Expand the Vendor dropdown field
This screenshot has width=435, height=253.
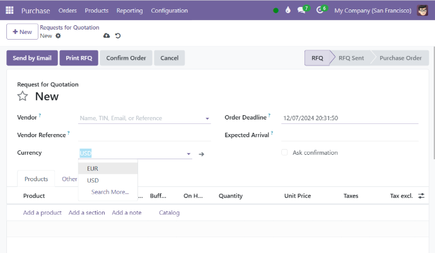pos(207,118)
